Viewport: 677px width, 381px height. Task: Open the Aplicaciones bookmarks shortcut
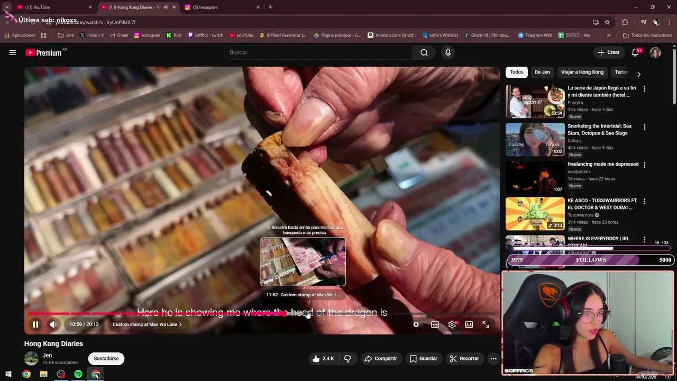point(20,35)
